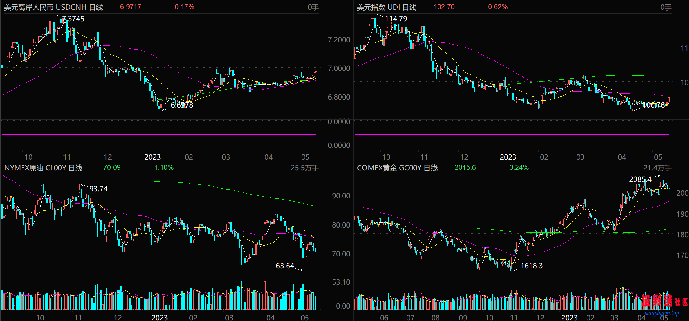Click the 2085.4 high annotation on the gold chart
This screenshot has height=321, width=689.
(640, 179)
